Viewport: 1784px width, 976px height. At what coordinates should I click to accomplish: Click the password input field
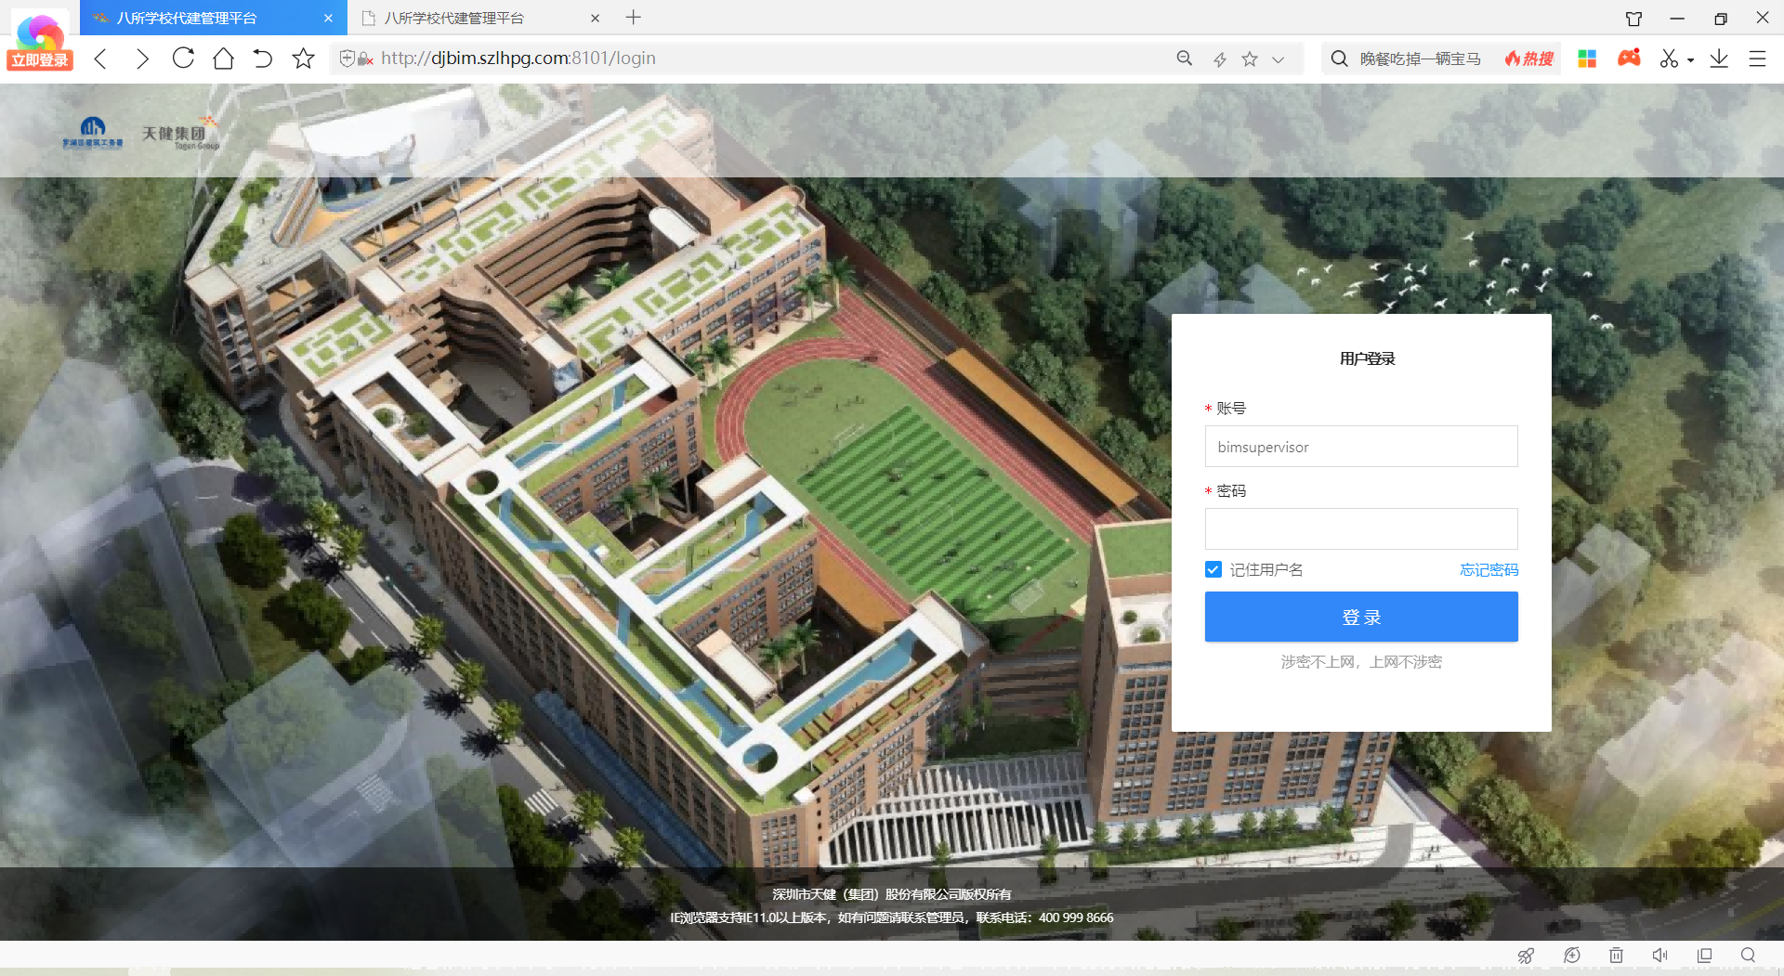[1360, 528]
